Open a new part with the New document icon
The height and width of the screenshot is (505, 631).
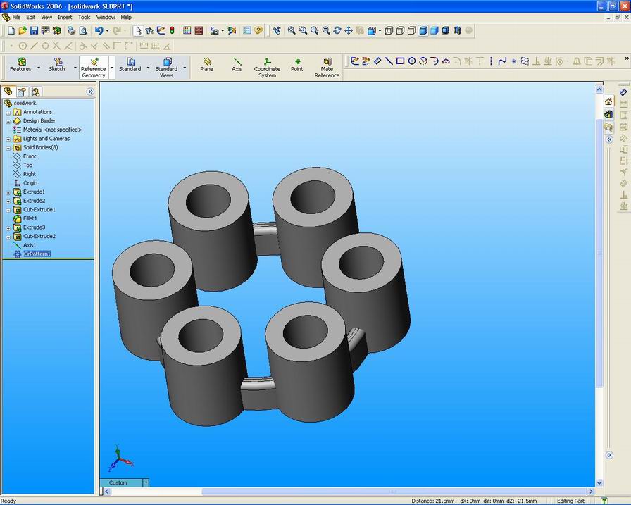(x=10, y=30)
